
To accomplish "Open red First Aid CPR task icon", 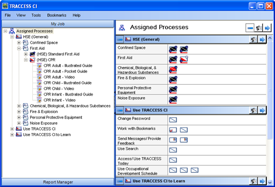I will coord(184,60).
